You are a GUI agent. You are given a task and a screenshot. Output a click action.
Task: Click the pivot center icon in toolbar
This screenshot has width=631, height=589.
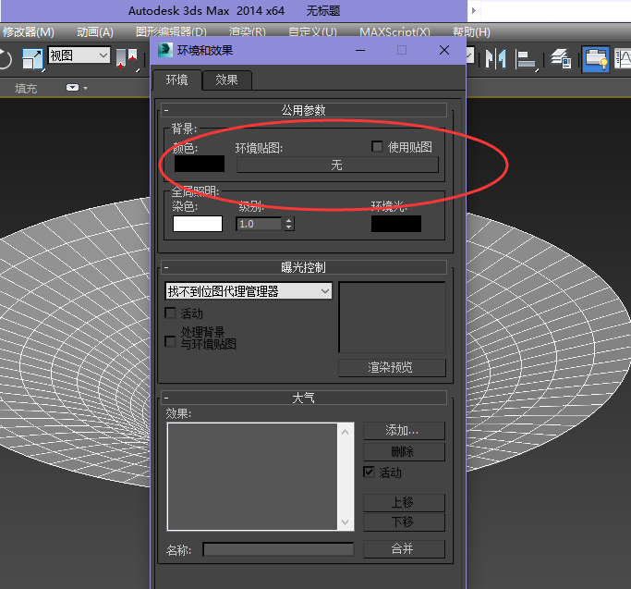tap(127, 59)
